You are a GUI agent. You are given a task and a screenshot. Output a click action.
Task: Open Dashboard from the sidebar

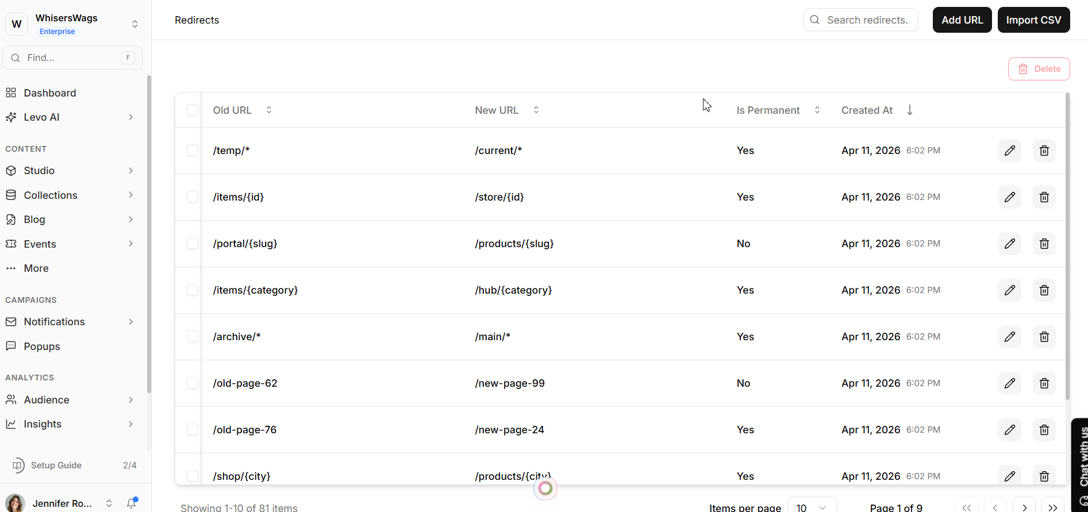50,93
